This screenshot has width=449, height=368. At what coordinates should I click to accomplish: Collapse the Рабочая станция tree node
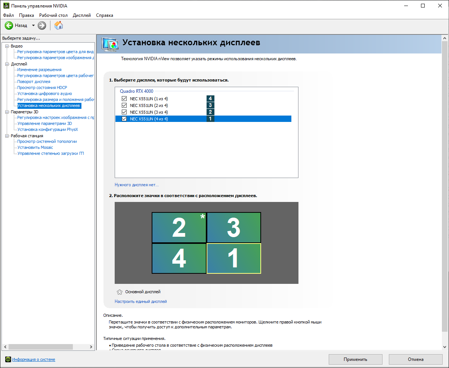pos(7,136)
